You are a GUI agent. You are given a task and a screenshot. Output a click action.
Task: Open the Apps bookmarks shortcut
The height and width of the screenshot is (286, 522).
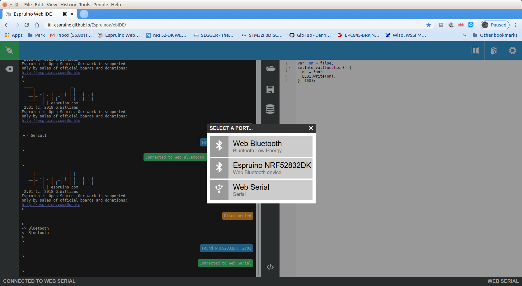pos(14,35)
